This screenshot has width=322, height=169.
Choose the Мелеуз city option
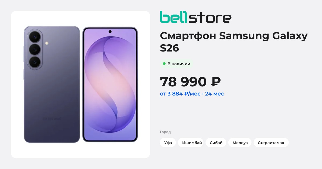tap(240, 143)
